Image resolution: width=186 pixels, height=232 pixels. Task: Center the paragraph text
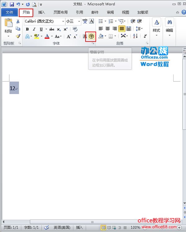point(108,28)
